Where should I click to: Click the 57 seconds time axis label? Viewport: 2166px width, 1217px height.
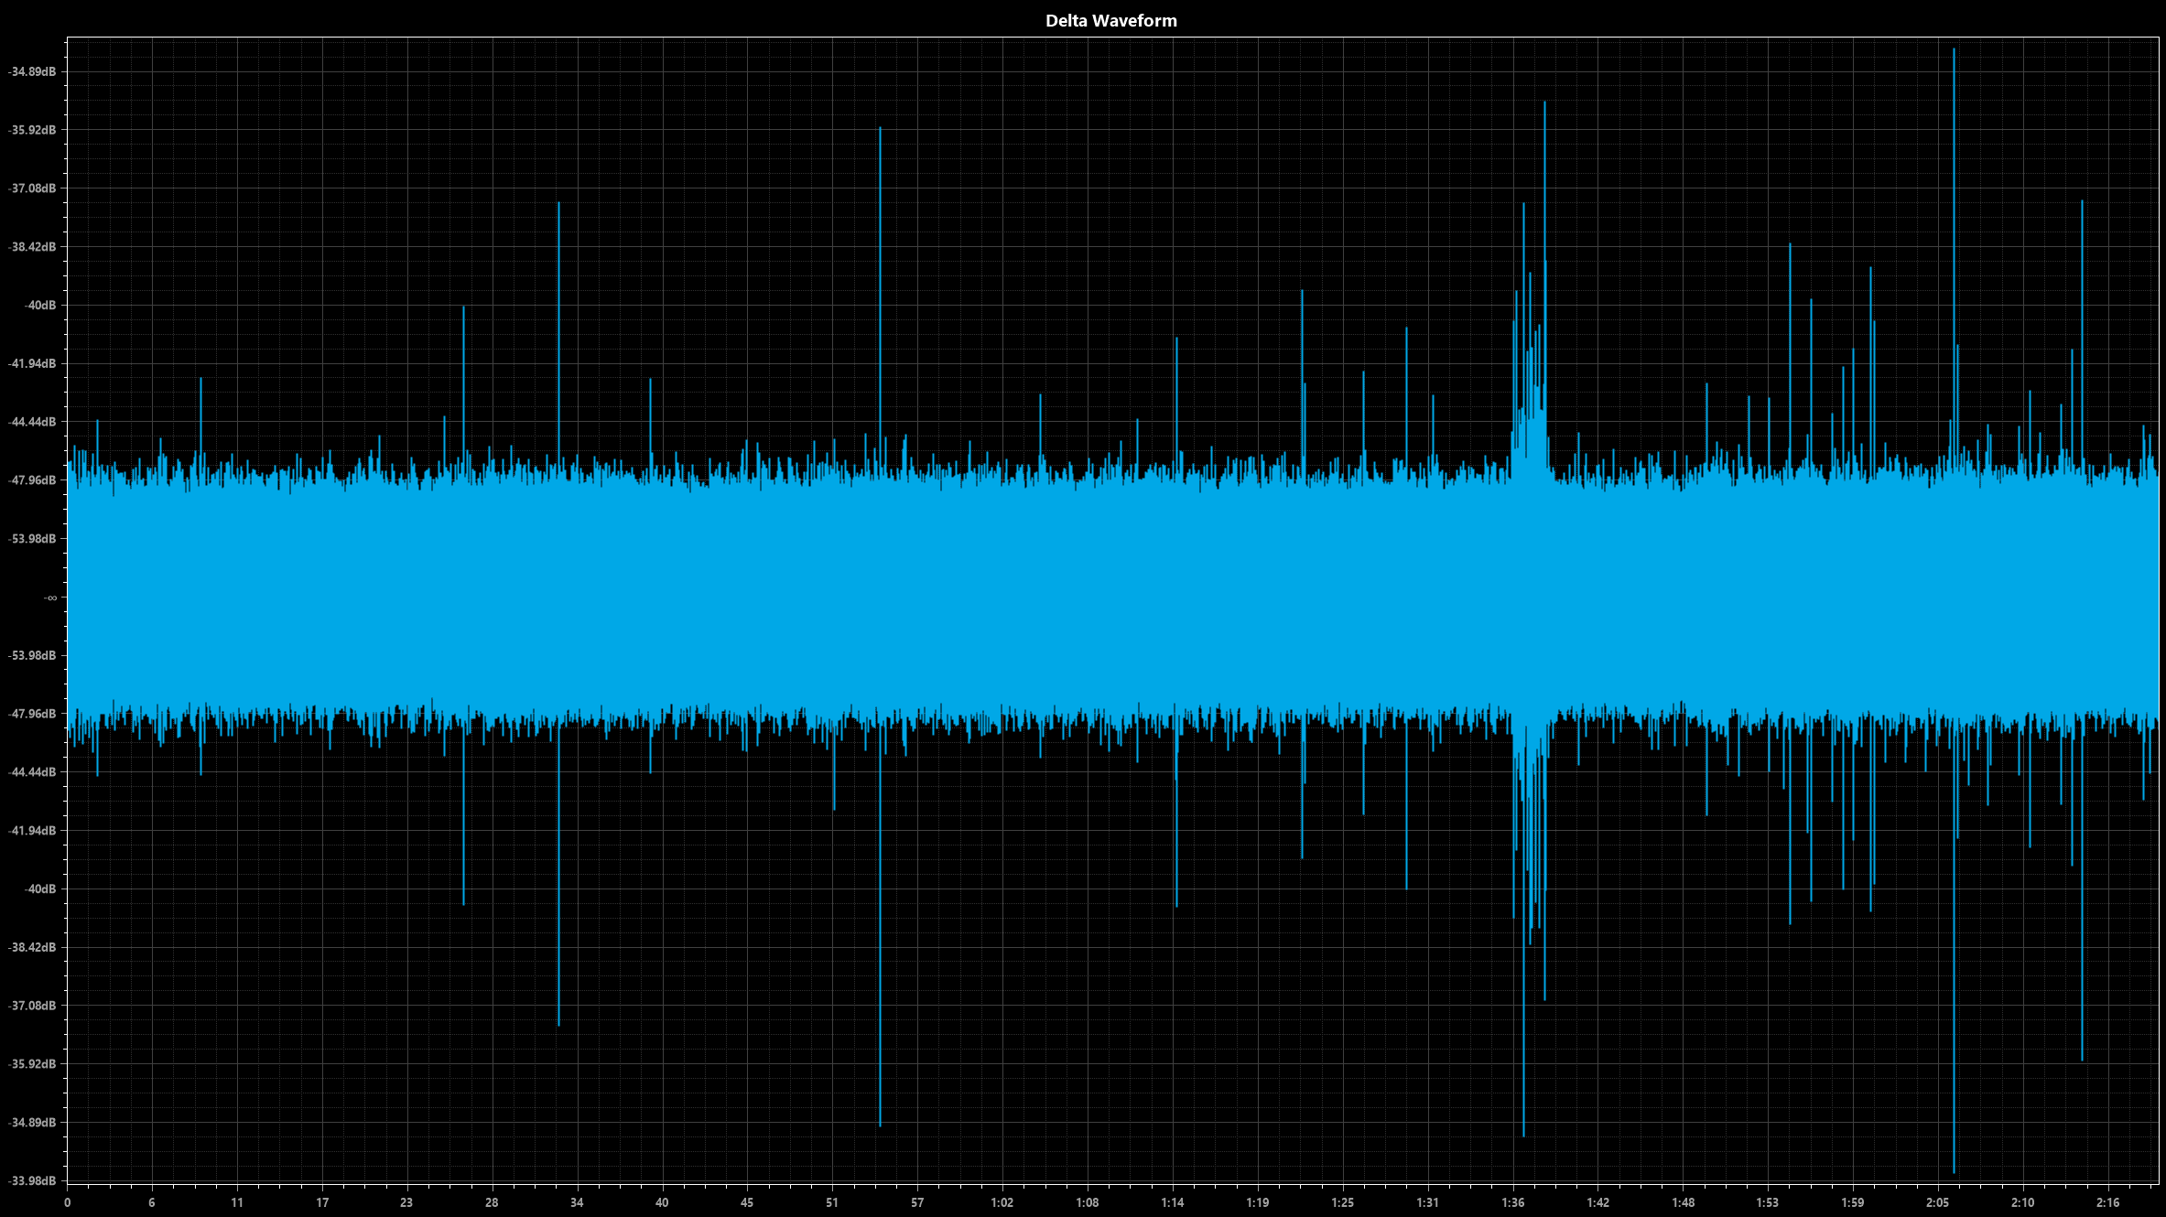[917, 1202]
